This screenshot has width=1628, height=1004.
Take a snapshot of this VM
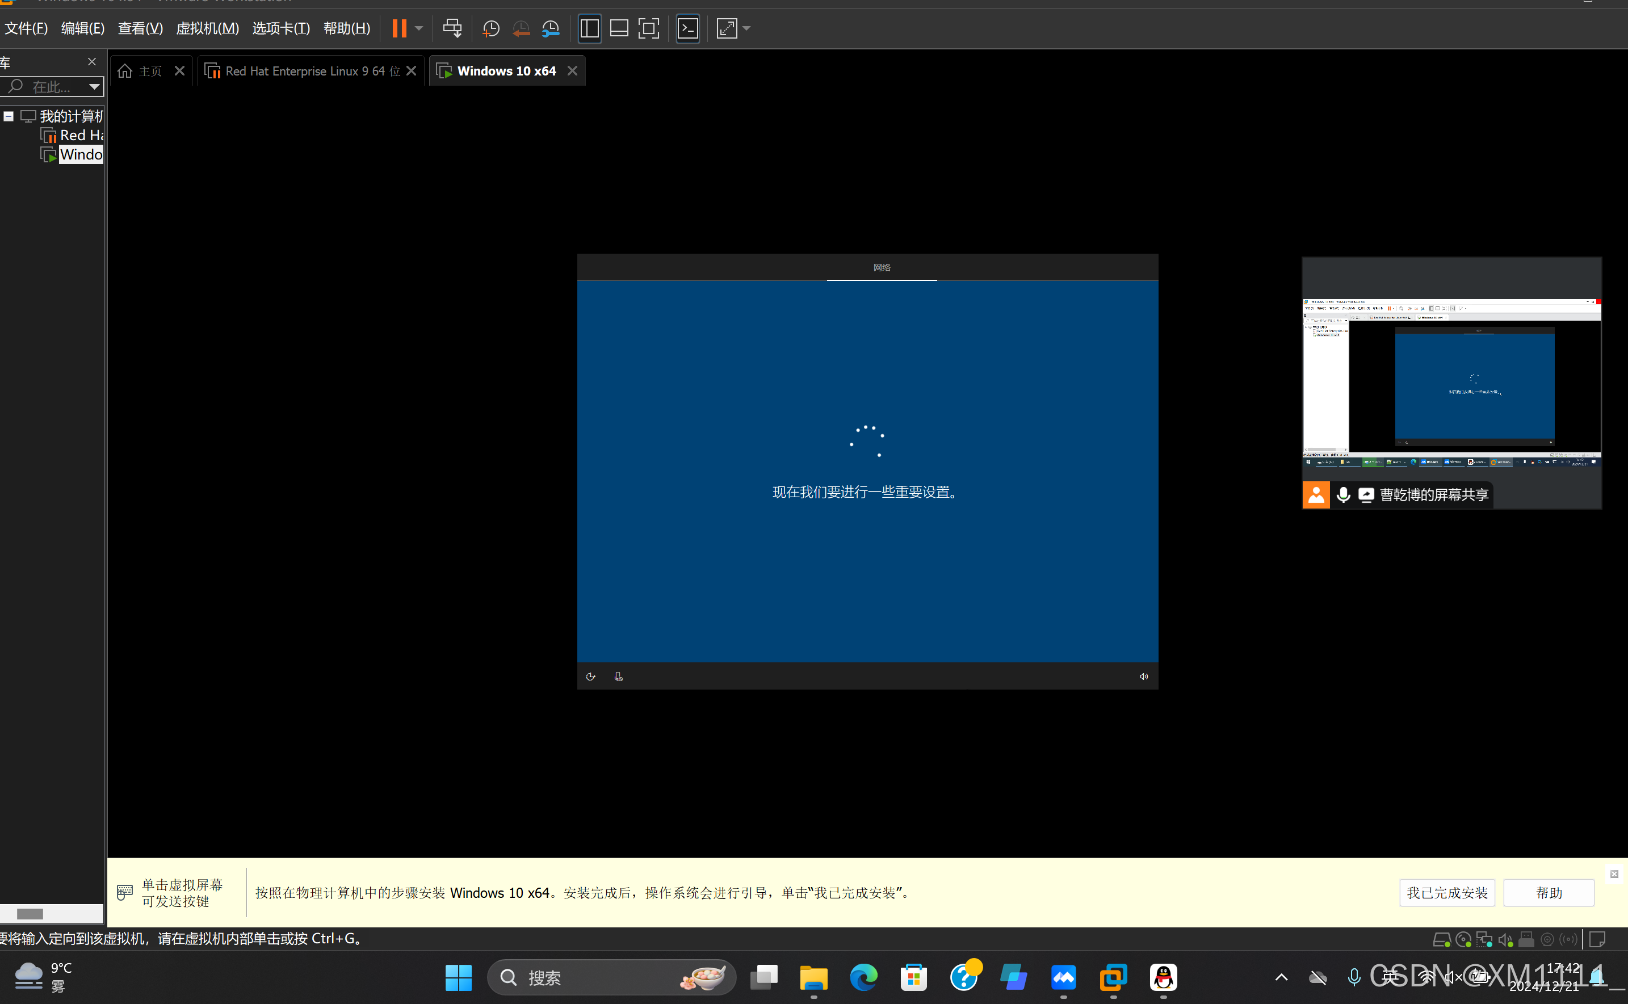point(490,28)
